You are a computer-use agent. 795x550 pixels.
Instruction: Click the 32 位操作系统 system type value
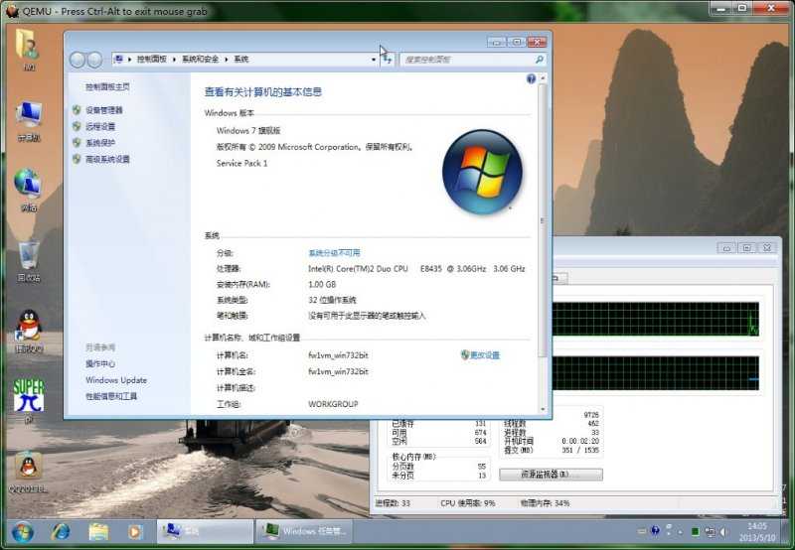coord(332,300)
